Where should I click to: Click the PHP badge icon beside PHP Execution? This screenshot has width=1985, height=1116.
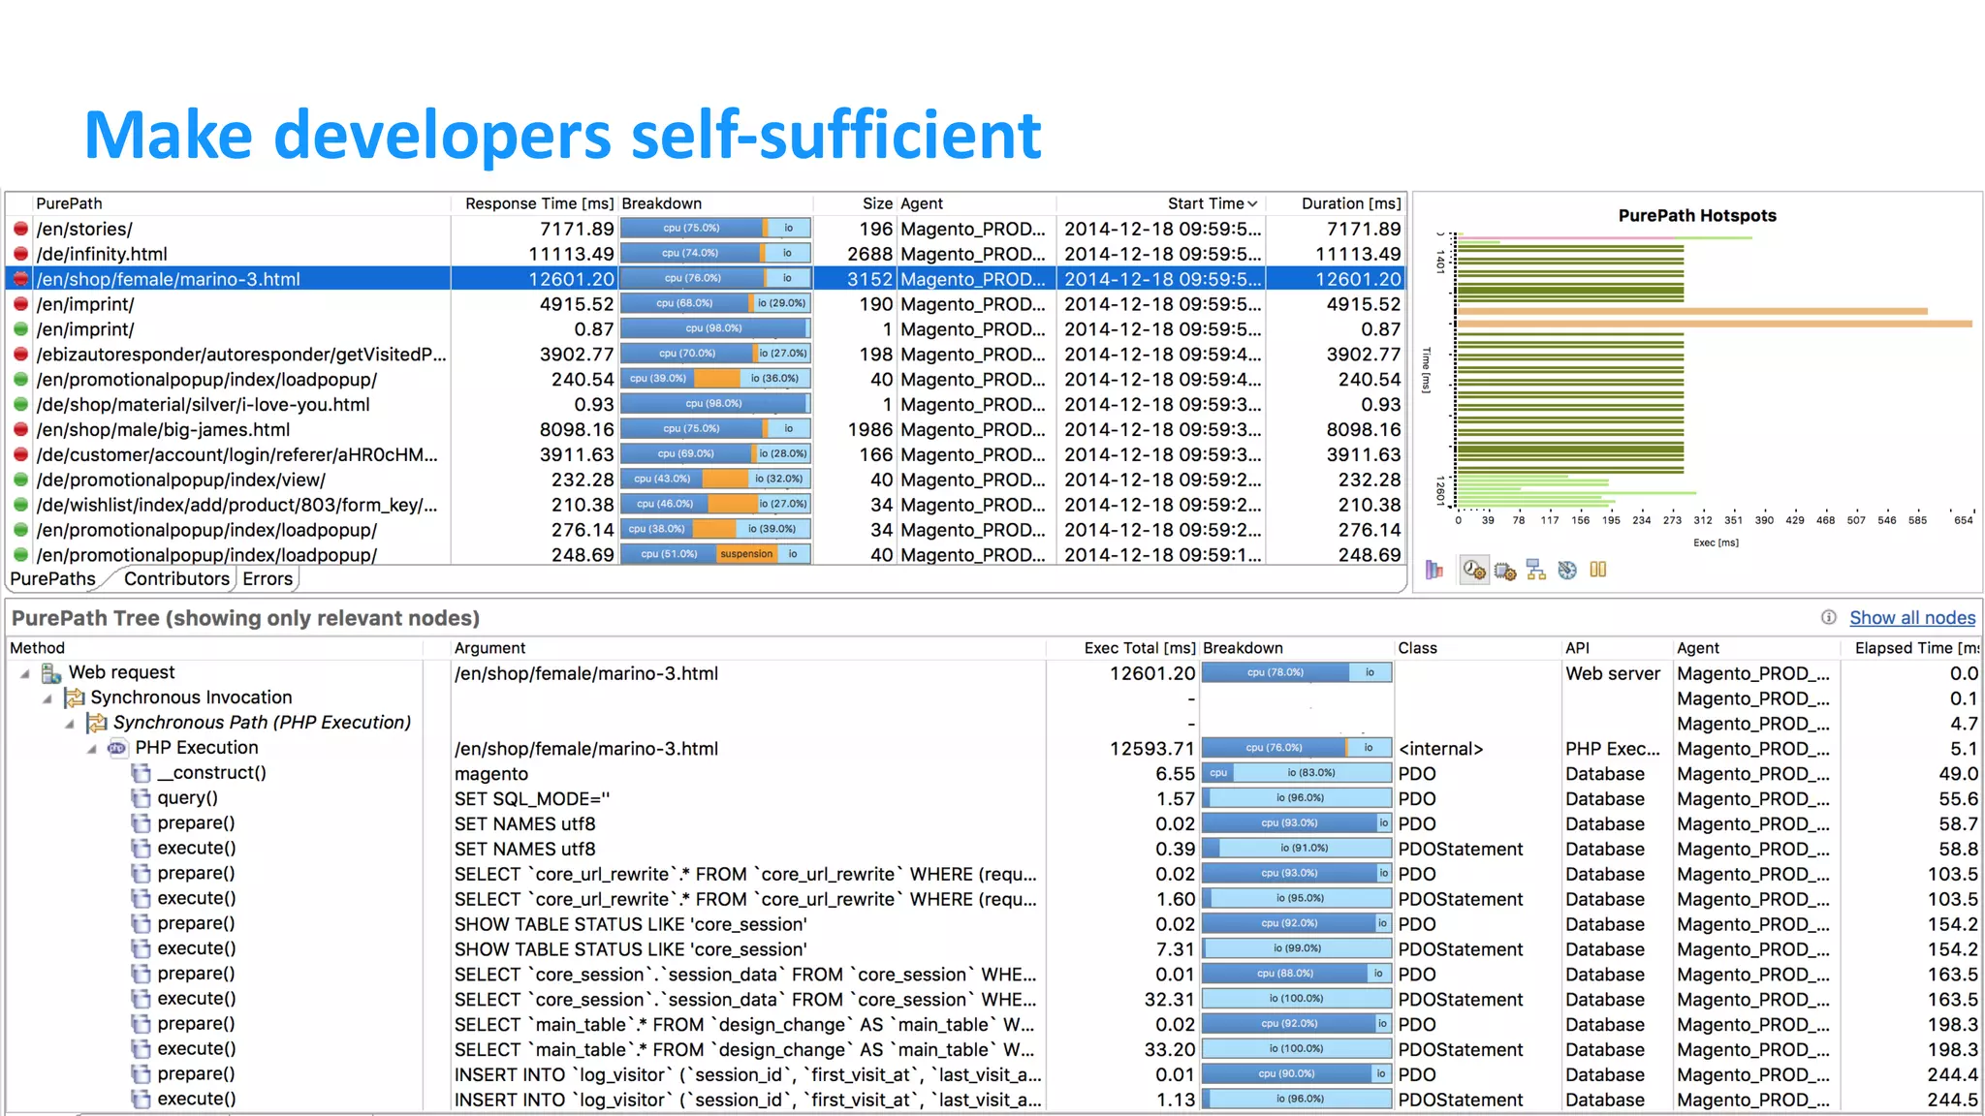tap(117, 748)
